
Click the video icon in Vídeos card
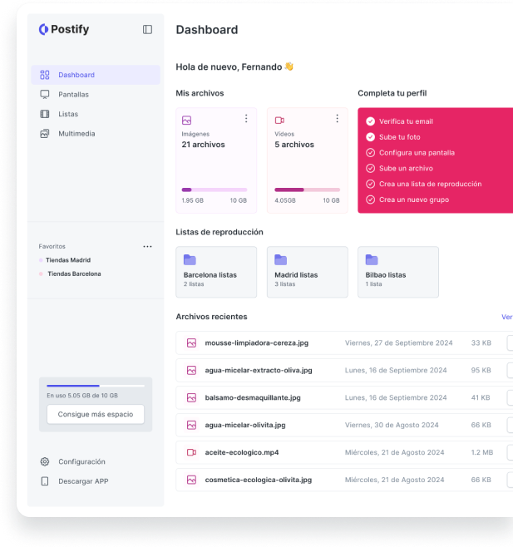click(279, 120)
